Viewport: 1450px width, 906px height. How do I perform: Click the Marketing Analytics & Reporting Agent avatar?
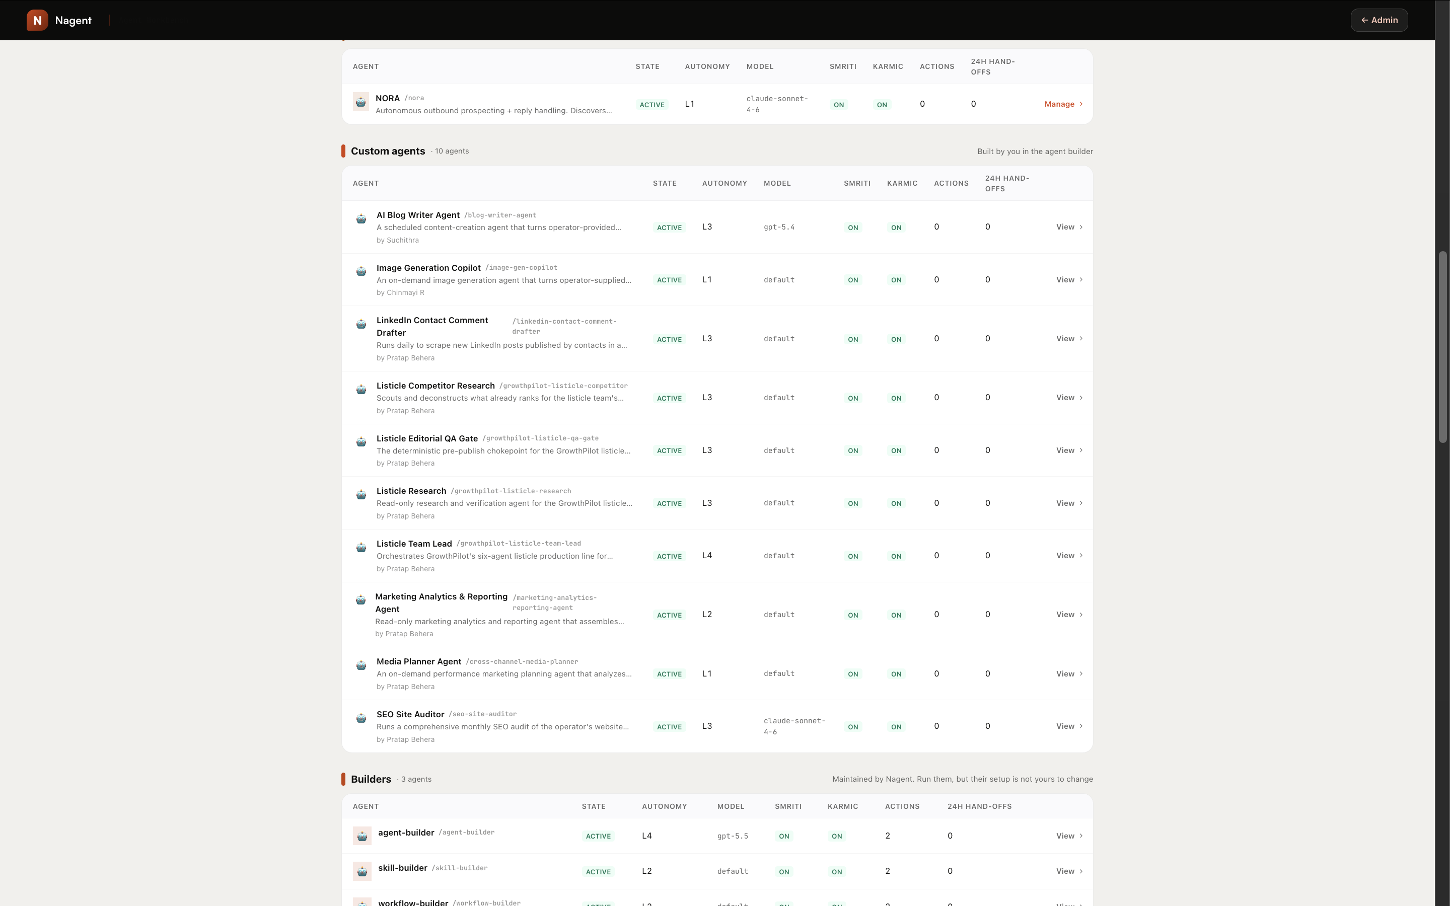(x=360, y=600)
